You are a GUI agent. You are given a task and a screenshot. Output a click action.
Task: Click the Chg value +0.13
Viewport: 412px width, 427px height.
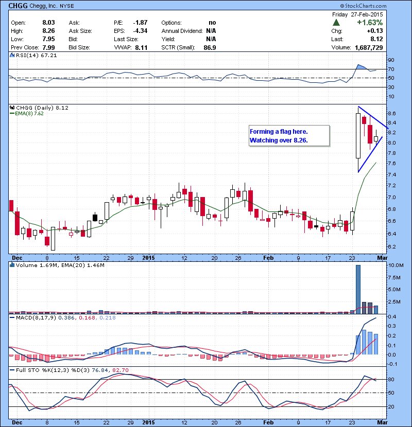[x=375, y=31]
